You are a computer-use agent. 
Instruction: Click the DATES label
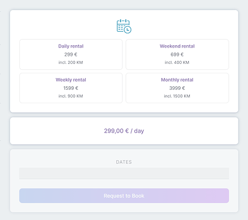point(124,162)
